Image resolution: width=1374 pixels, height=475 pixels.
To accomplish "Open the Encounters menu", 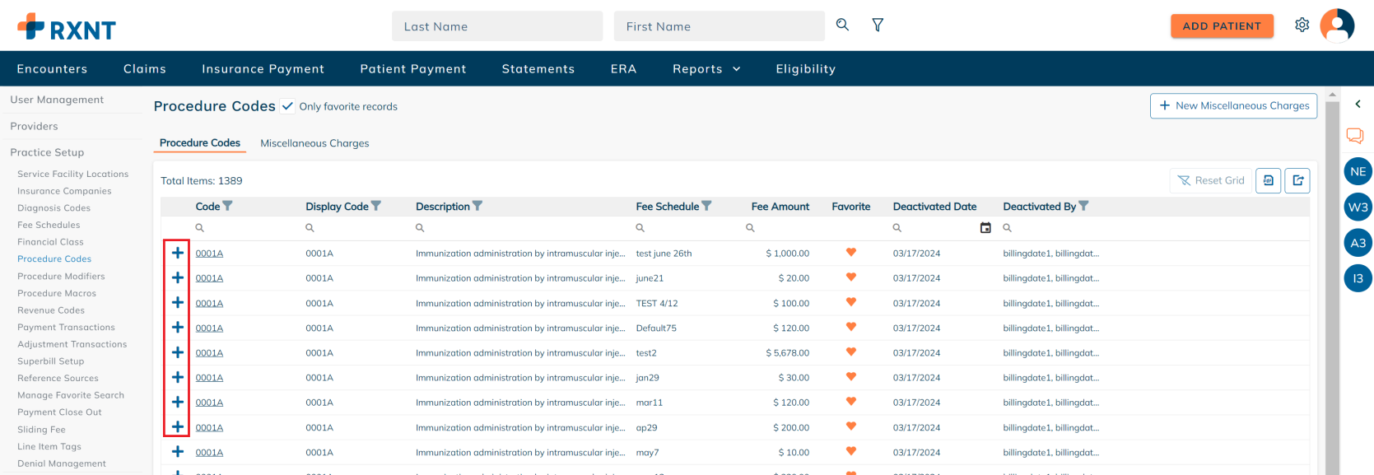I will point(52,69).
